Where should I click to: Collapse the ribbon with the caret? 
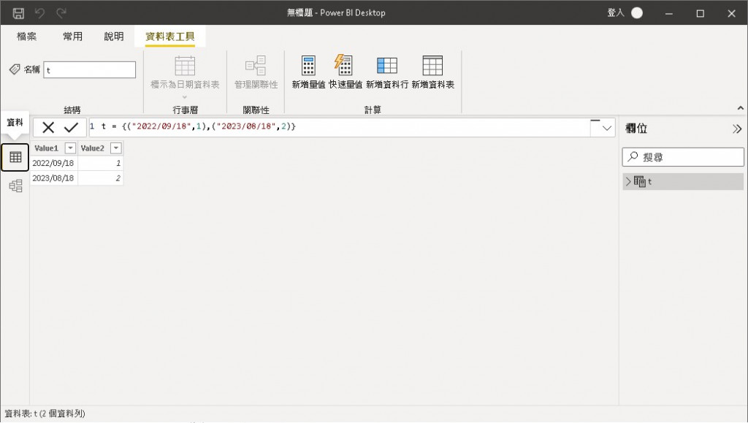(741, 108)
